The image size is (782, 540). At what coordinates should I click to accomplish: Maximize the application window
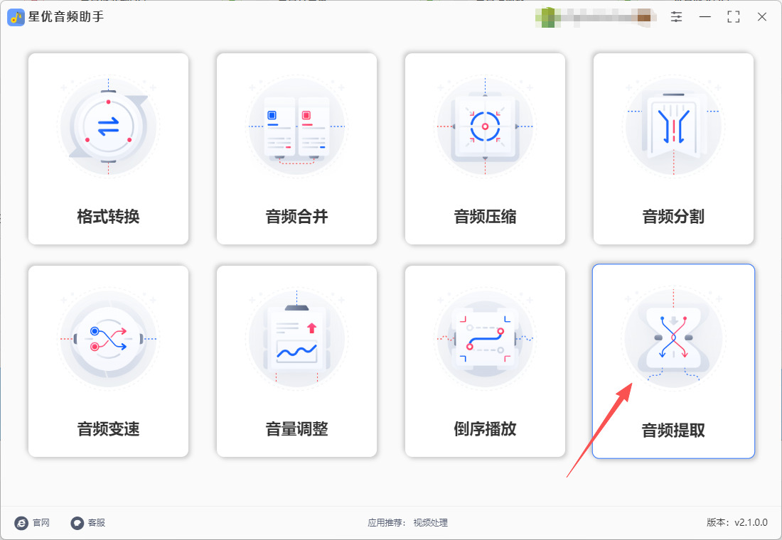point(733,17)
